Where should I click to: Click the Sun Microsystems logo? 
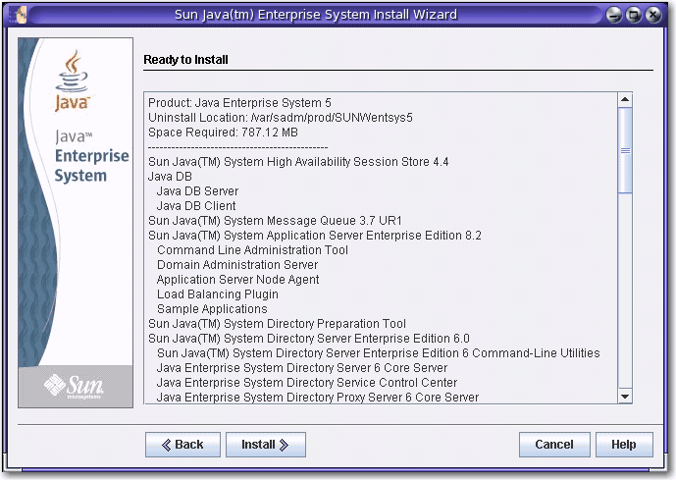(75, 386)
